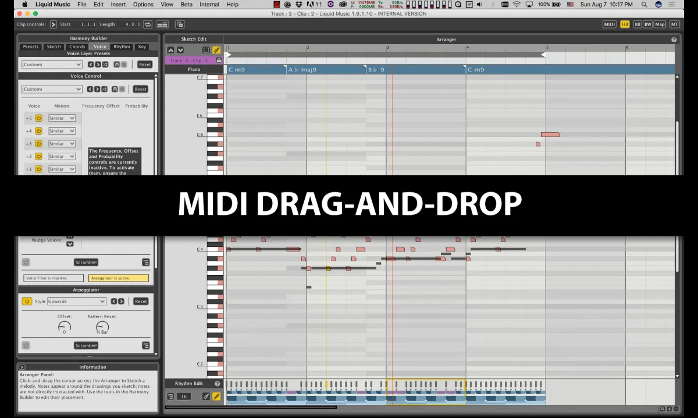This screenshot has height=418, width=698.
Task: Click the Sketch Edit down arrow
Action: pos(180,51)
